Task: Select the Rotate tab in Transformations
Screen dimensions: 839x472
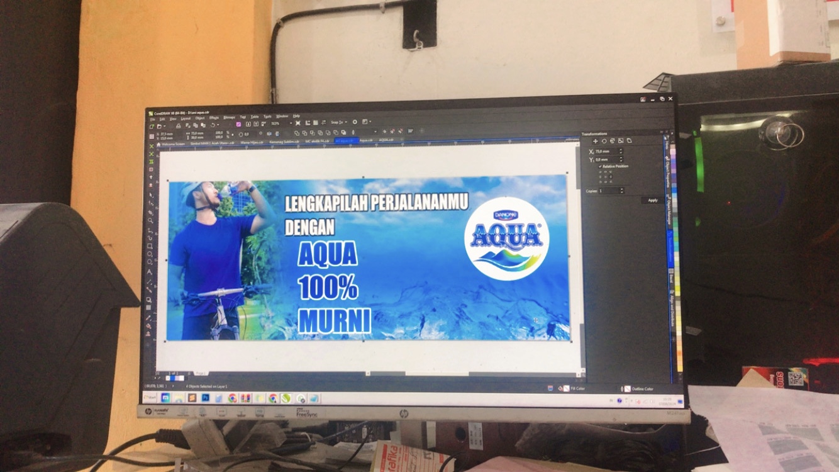Action: tap(604, 141)
